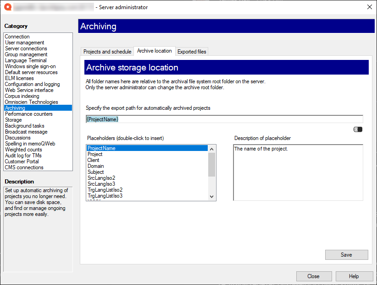This screenshot has height=285, width=377.
Task: Switch to the Projects and schedule tab
Action: coord(107,52)
